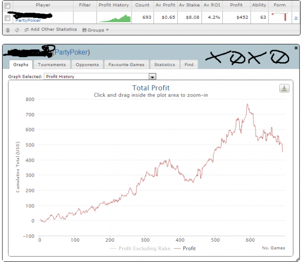This screenshot has width=304, height=263.
Task: Click the trash delete icon
Action: (x=8, y=30)
